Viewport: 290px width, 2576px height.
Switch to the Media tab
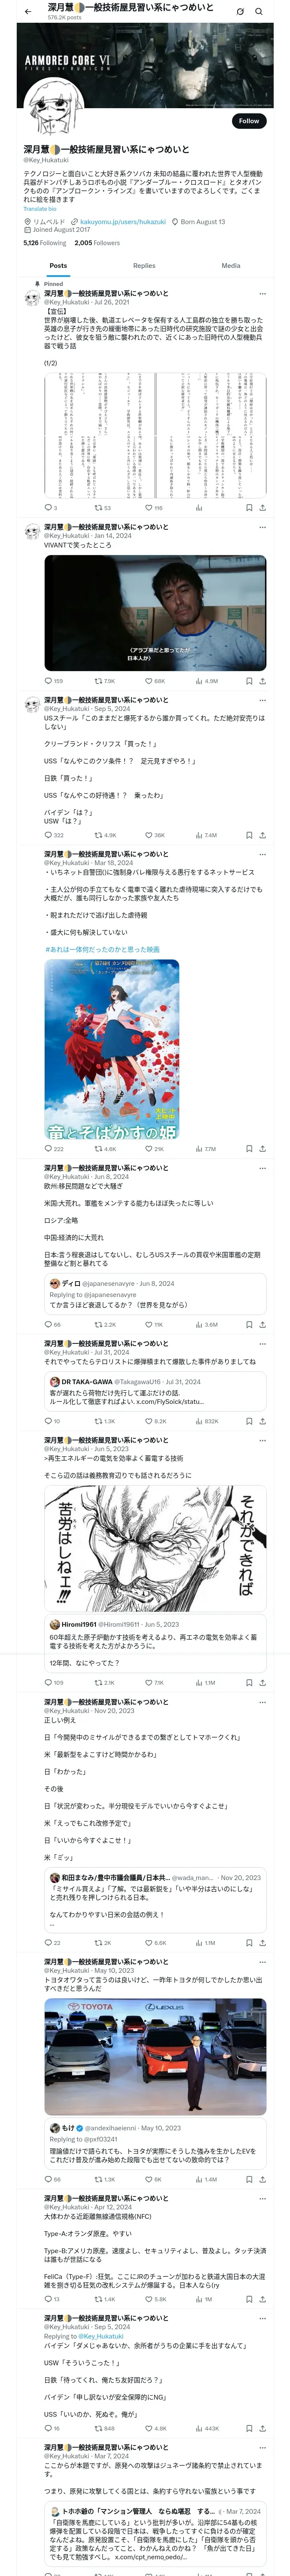tap(231, 266)
